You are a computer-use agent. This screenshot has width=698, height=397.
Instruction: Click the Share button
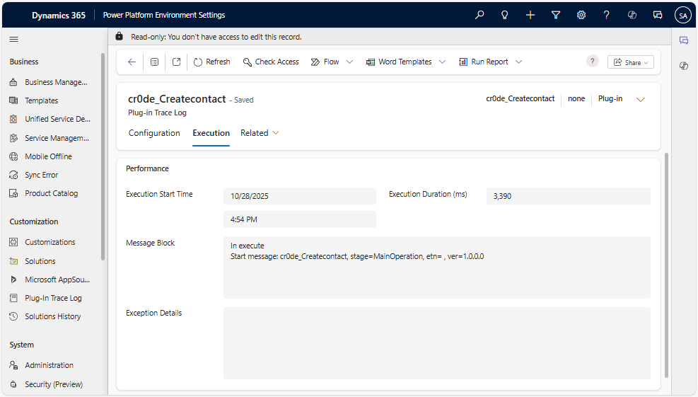(630, 62)
